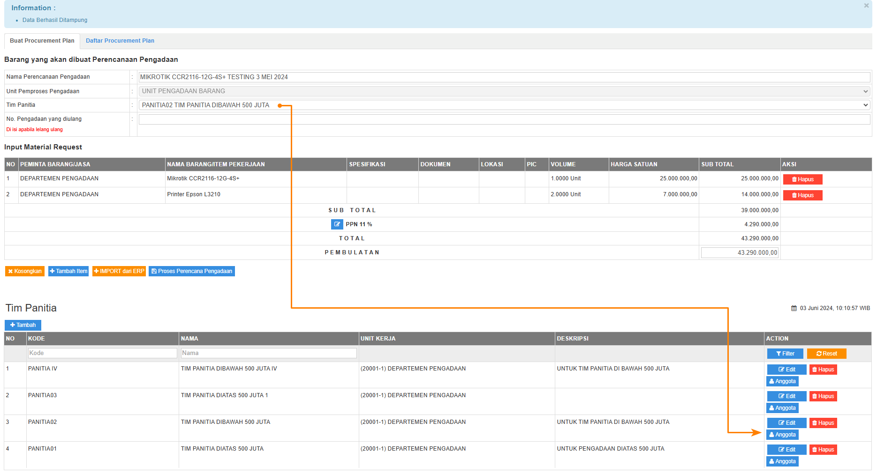Expand the Tim Panitia selection dropdown
The height and width of the screenshot is (474, 877).
(504, 105)
